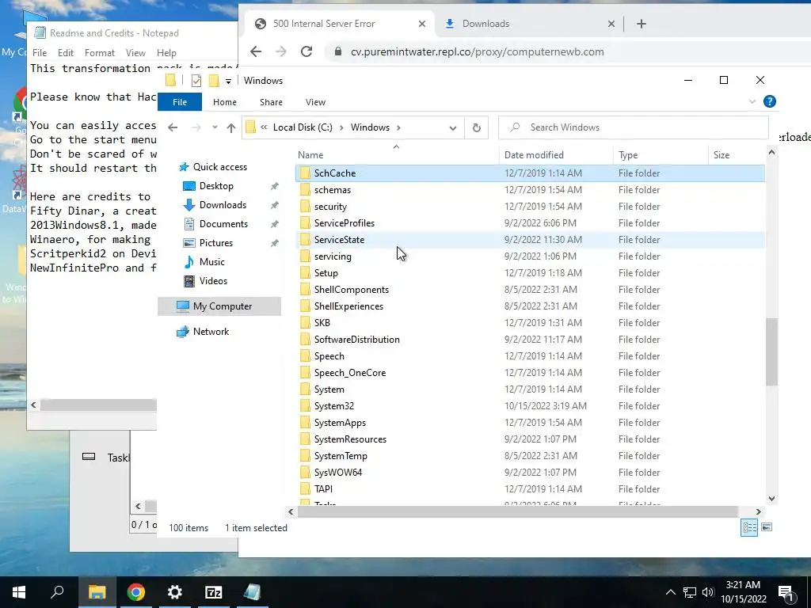Screen dimensions: 811x608
Task: Open the address bar history dropdown
Action: (x=452, y=127)
